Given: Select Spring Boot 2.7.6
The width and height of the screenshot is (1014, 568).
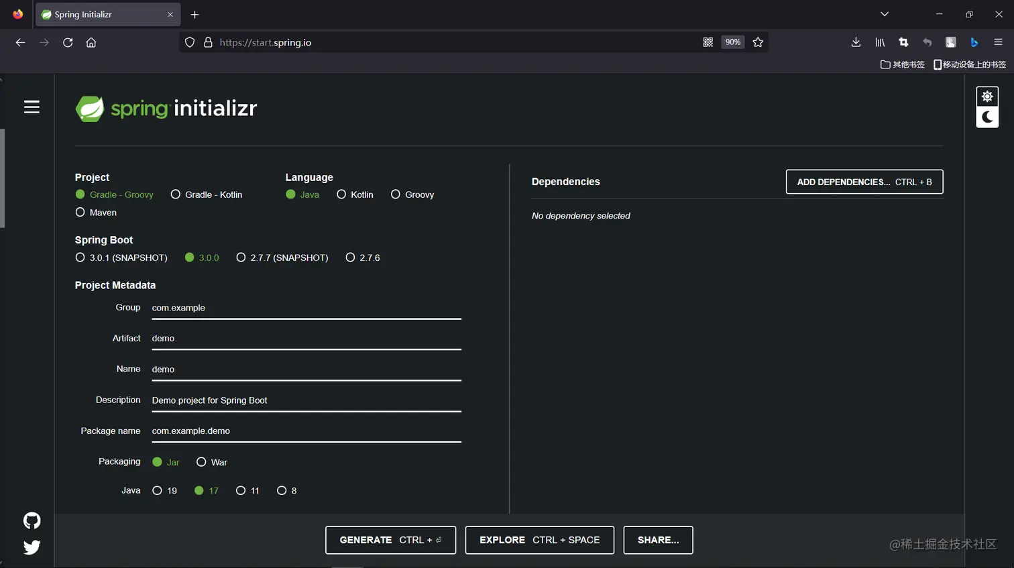Looking at the screenshot, I should [363, 258].
